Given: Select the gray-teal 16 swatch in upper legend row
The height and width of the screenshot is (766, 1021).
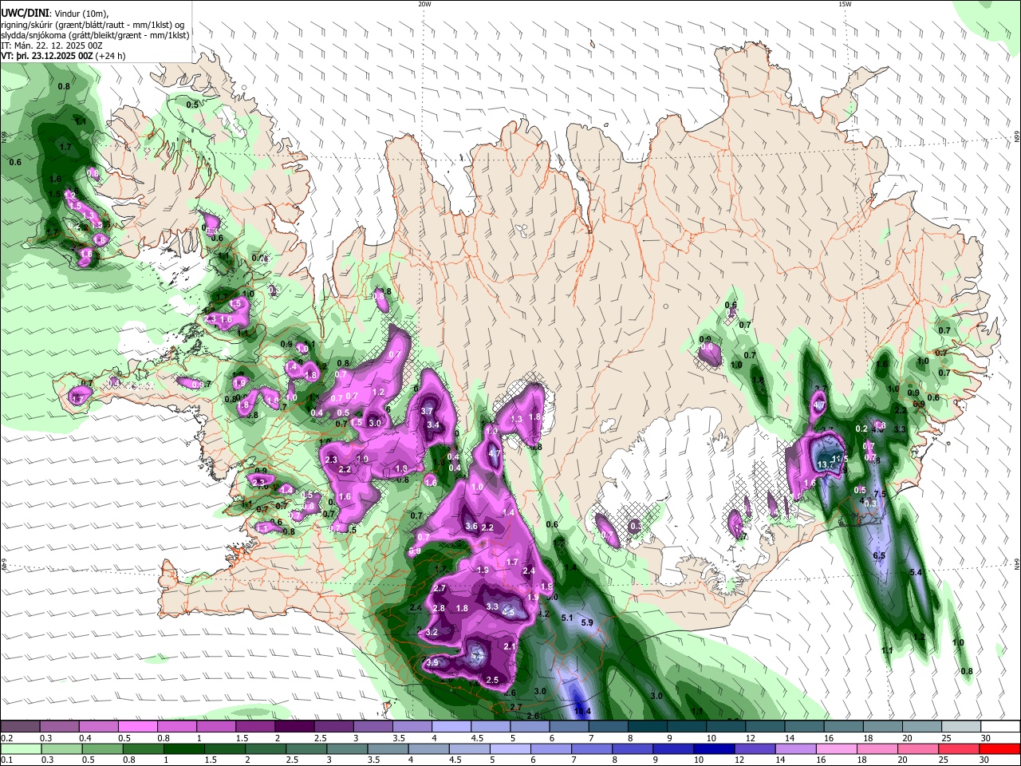Looking at the screenshot, I should [x=844, y=727].
